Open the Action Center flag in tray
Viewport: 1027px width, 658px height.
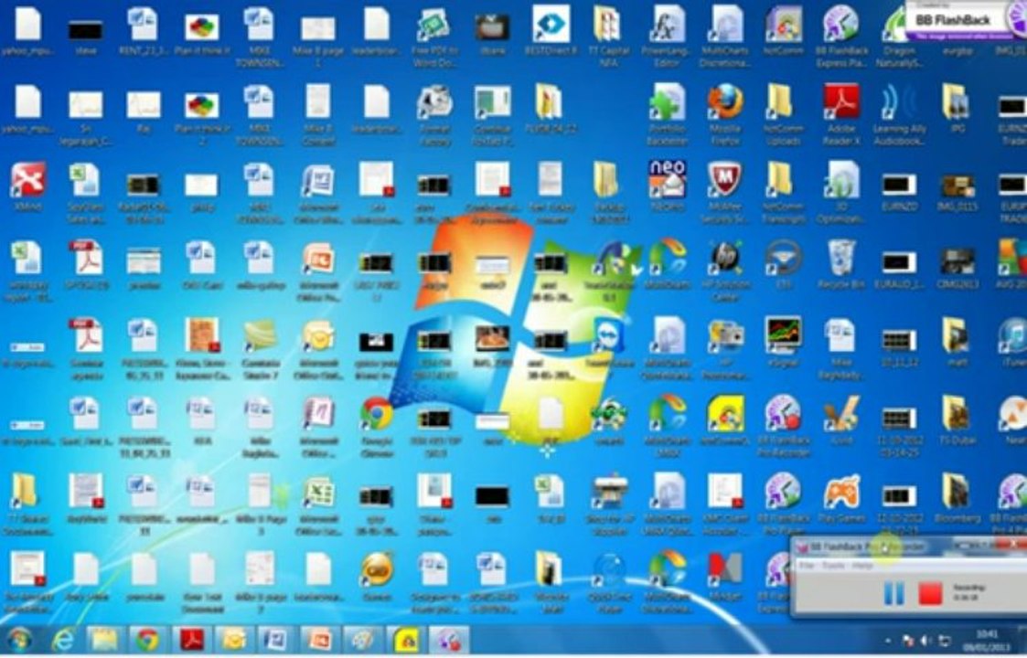[x=908, y=641]
